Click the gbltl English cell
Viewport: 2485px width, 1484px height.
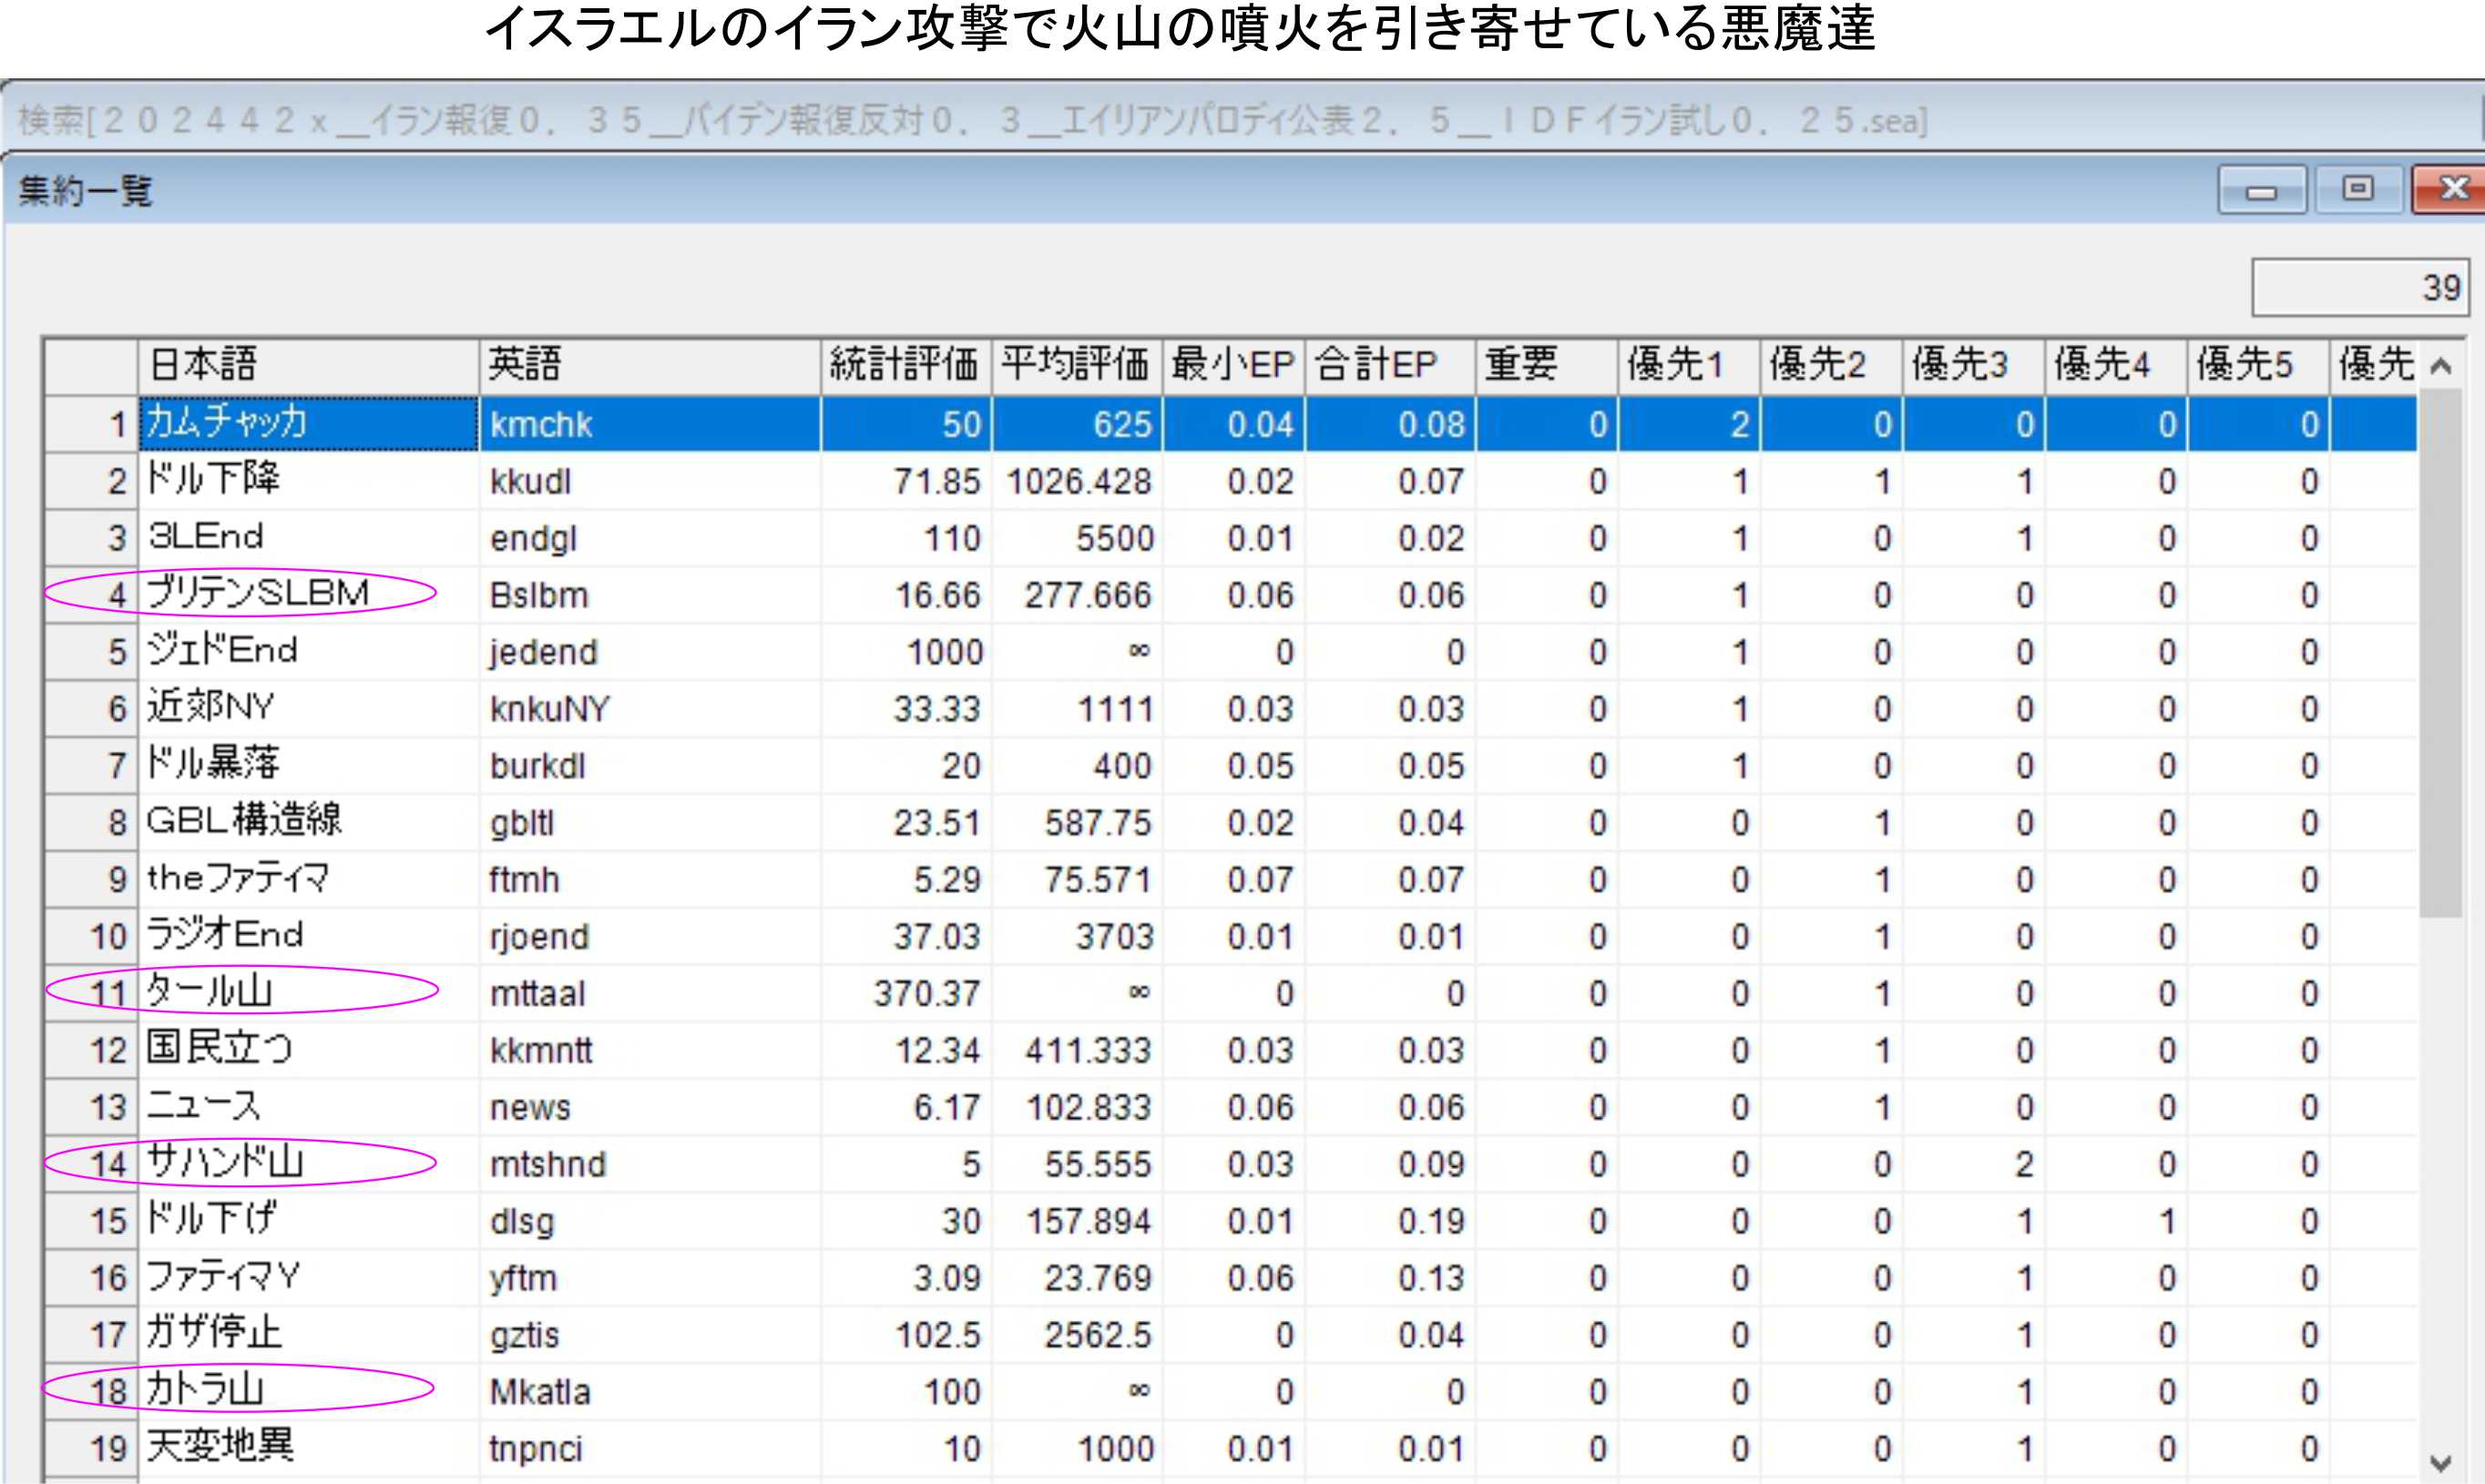point(650,823)
